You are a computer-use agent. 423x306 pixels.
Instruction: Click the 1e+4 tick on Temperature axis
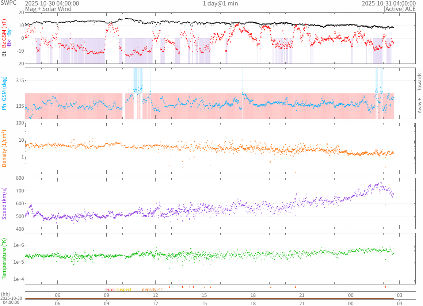point(19,279)
